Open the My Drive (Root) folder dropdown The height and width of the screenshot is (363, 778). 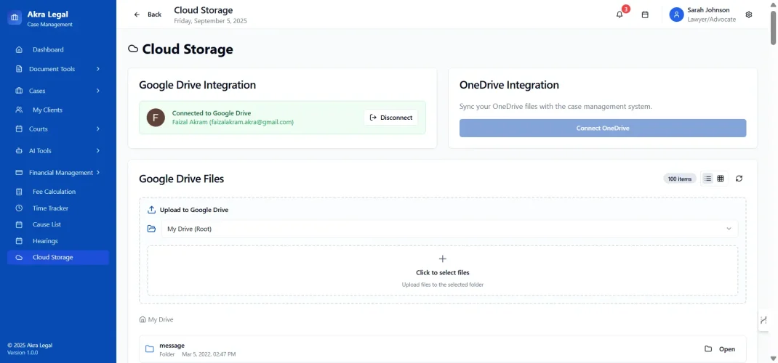click(449, 229)
